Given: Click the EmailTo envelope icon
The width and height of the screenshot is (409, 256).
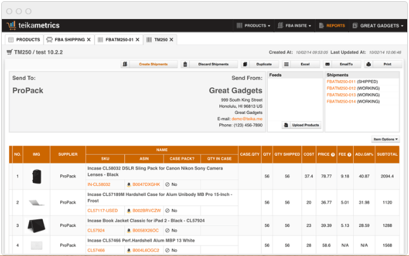Looking at the screenshot, I should tap(328, 64).
